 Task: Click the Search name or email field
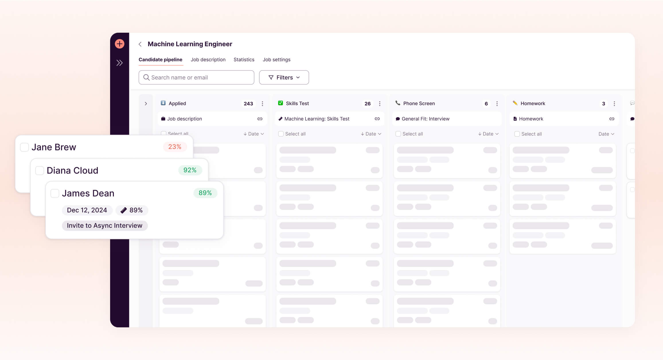point(196,77)
